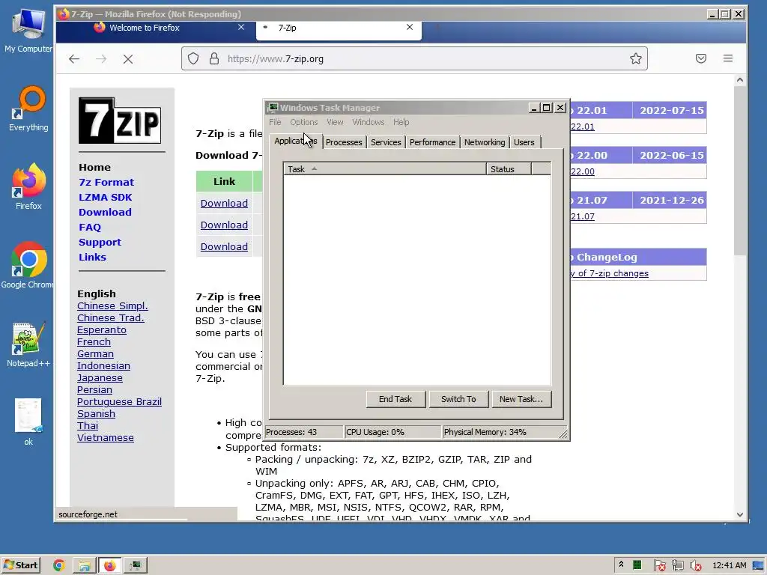
Task: Open the FAQ sidebar link
Action: coord(90,228)
